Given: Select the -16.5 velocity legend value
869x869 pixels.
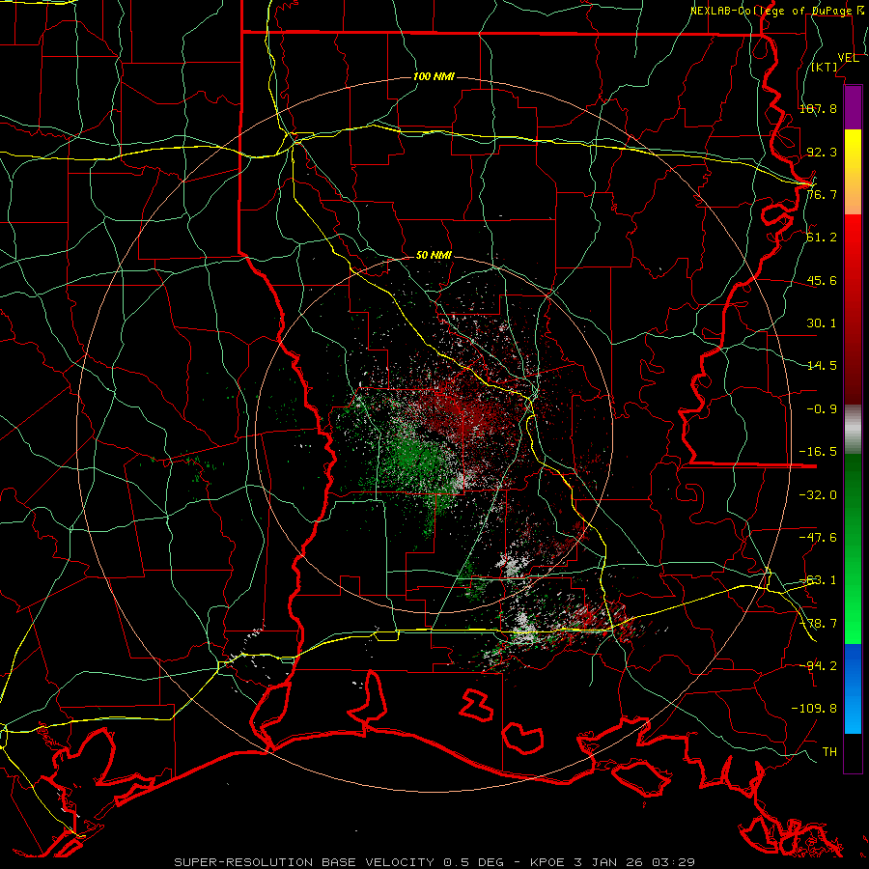Looking at the screenshot, I should pos(818,452).
